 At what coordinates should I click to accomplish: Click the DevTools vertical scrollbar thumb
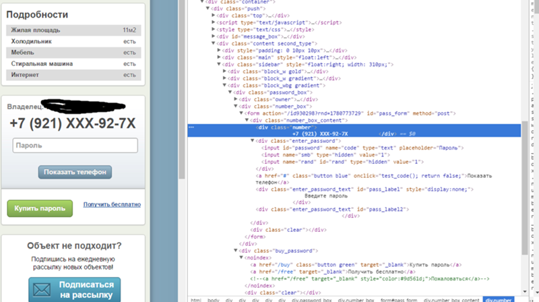[525, 187]
